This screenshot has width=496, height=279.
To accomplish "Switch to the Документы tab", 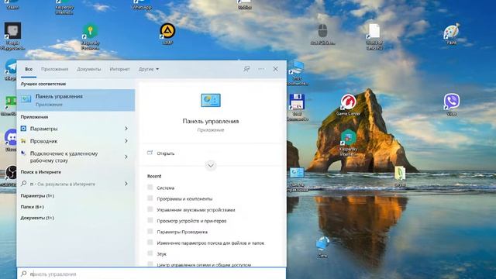I will click(x=89, y=69).
